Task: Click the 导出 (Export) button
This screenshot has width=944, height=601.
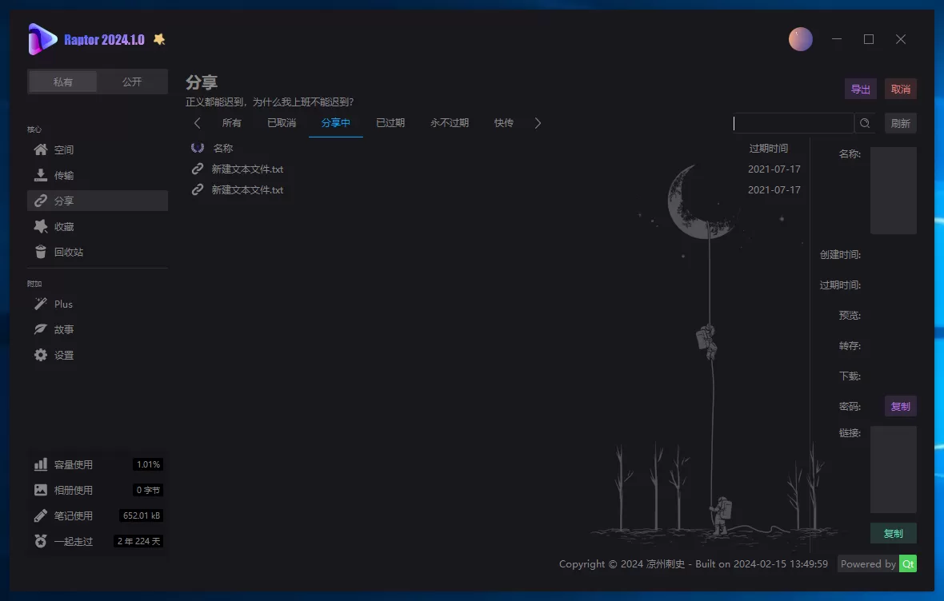Action: tap(860, 90)
